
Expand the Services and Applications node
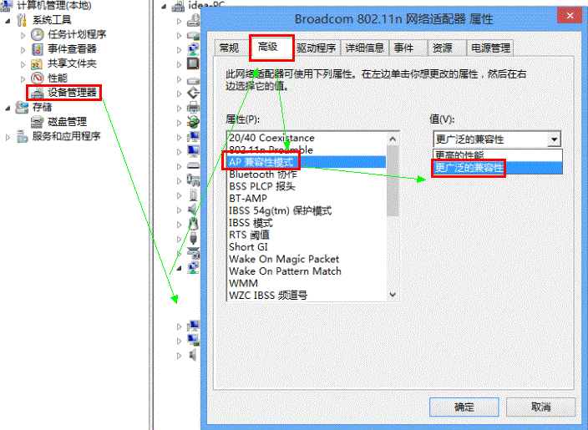click(x=8, y=138)
